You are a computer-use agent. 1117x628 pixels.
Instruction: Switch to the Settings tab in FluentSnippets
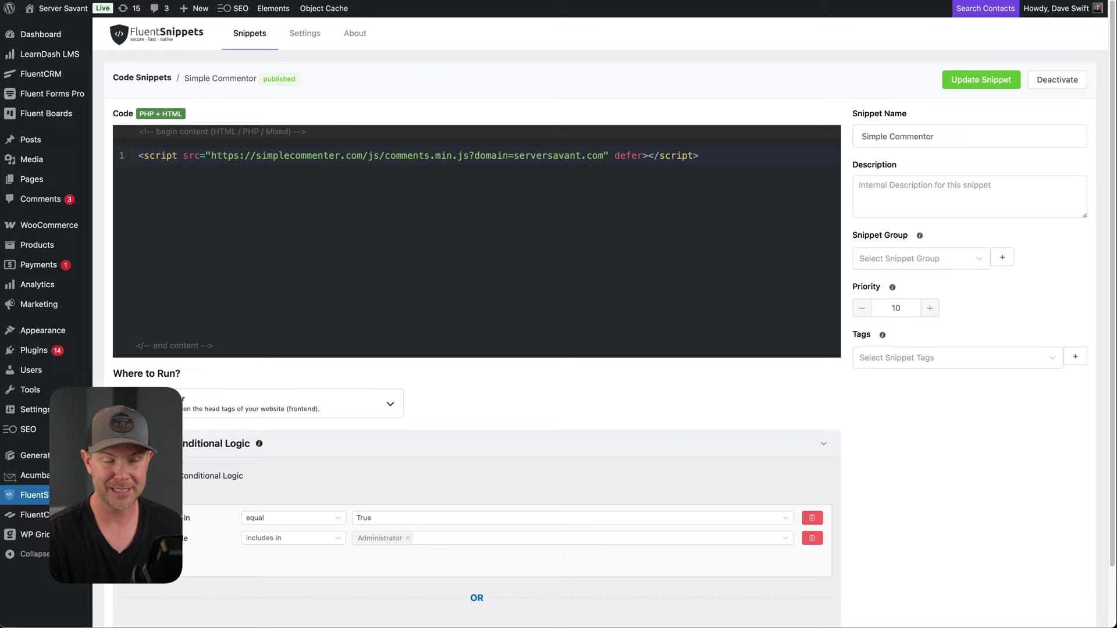click(305, 33)
